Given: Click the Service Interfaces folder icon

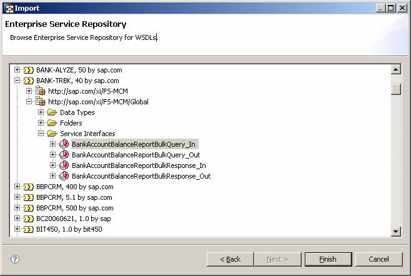Looking at the screenshot, I should [x=52, y=134].
